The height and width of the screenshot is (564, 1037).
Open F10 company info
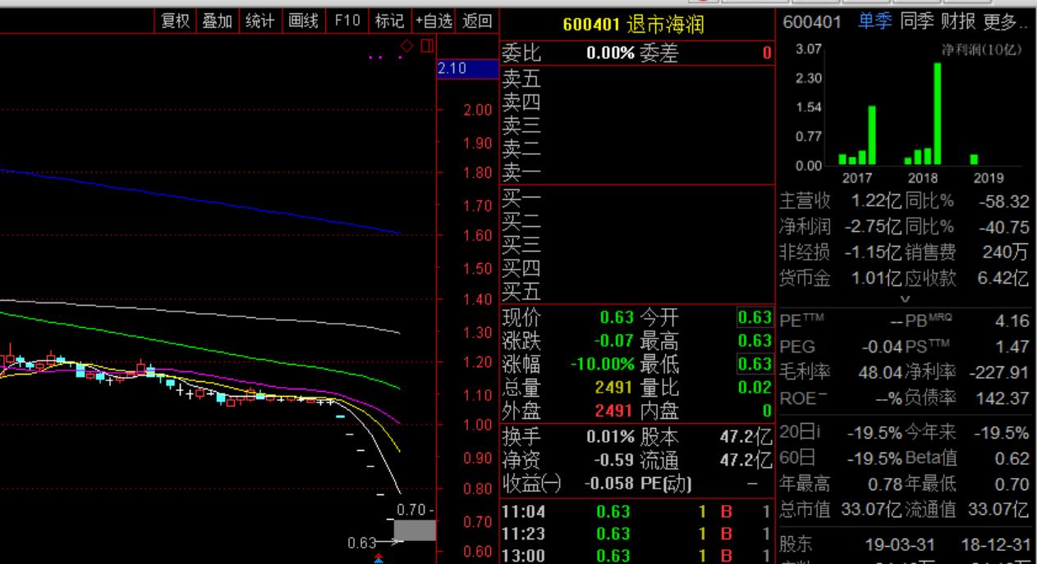coord(346,21)
